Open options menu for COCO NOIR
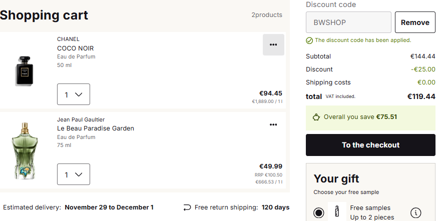The width and height of the screenshot is (441, 221). [273, 45]
